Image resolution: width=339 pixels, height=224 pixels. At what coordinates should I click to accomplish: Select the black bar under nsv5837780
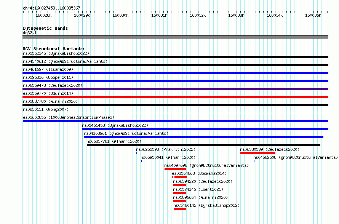pos(175,105)
